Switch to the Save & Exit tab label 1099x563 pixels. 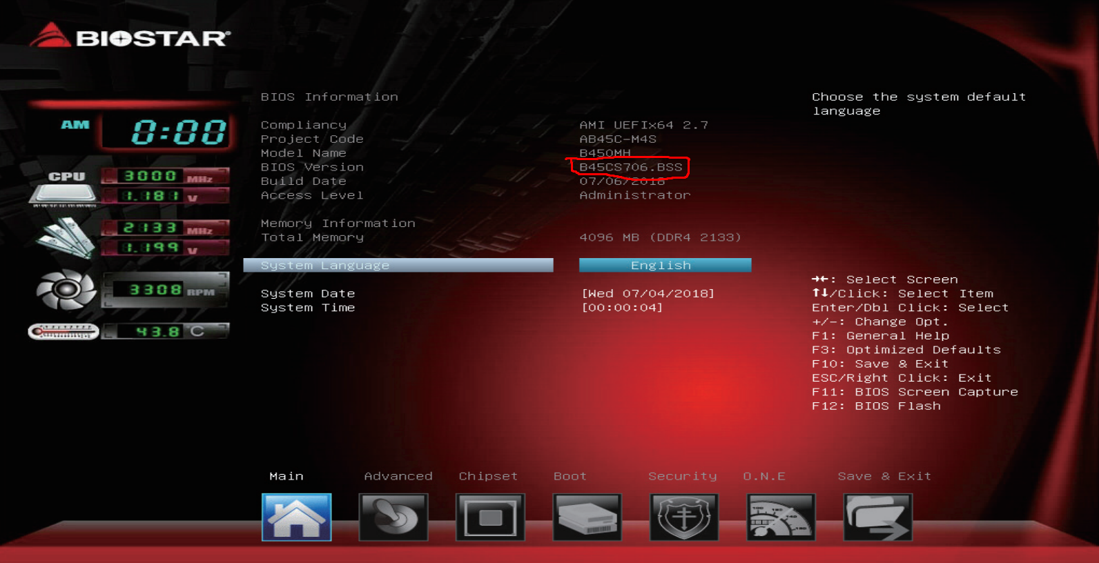(x=884, y=476)
